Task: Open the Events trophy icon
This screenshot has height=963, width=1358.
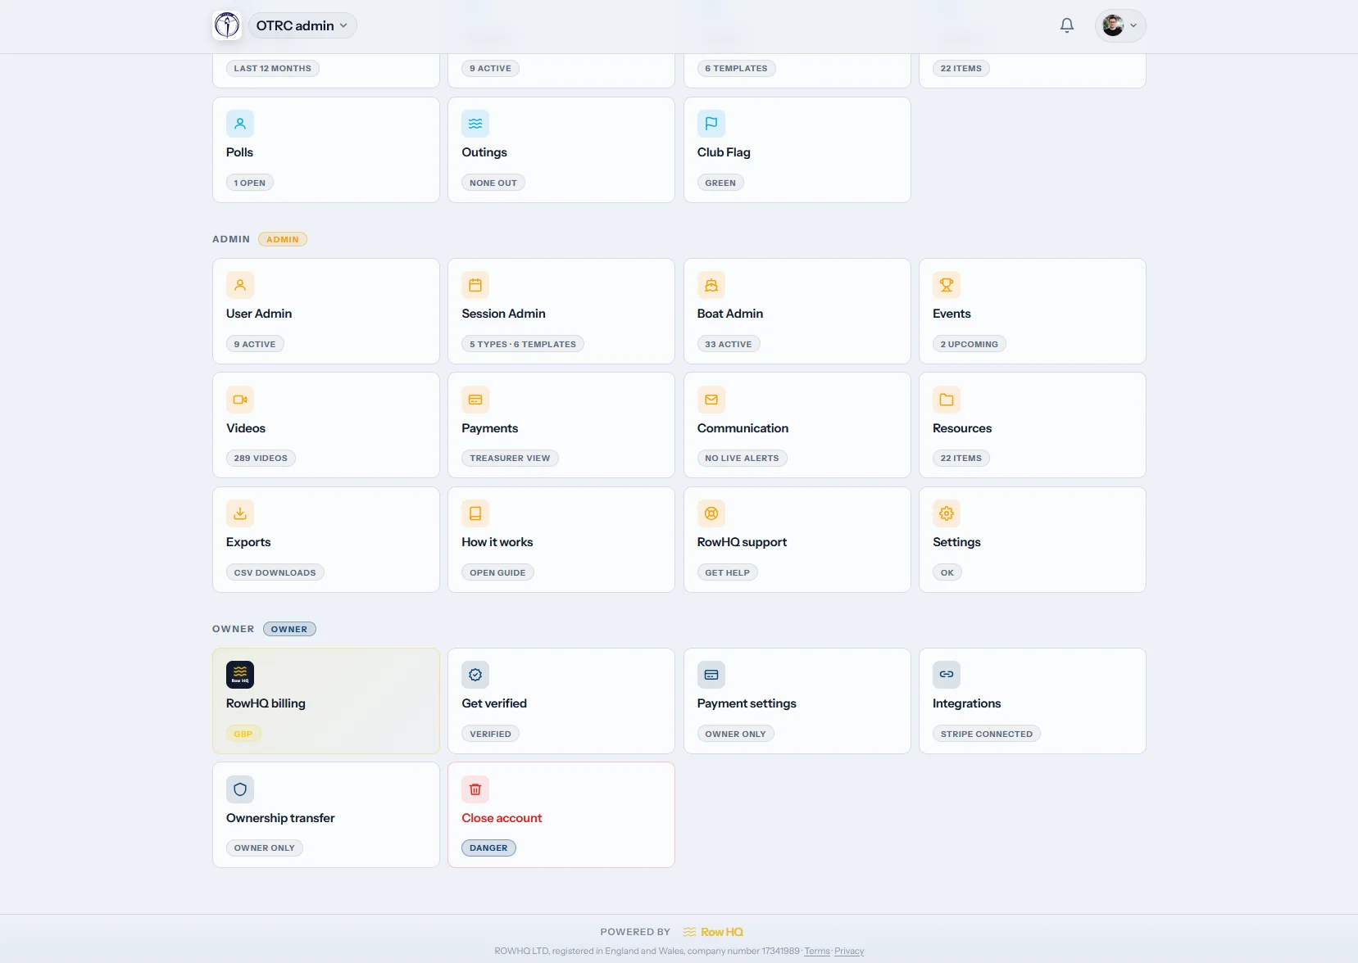Action: [x=947, y=285]
